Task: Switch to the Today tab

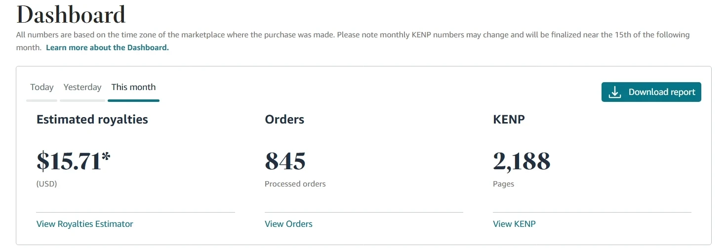Action: tap(41, 87)
